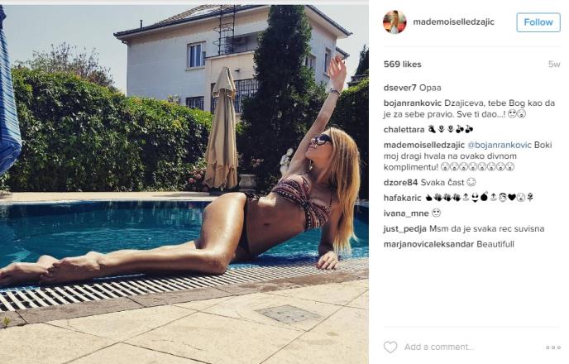Visit chalettara's profile
The height and width of the screenshot is (364, 569).
(404, 130)
